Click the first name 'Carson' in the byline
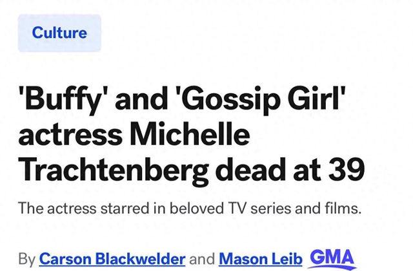413x271 pixels. tap(66, 259)
